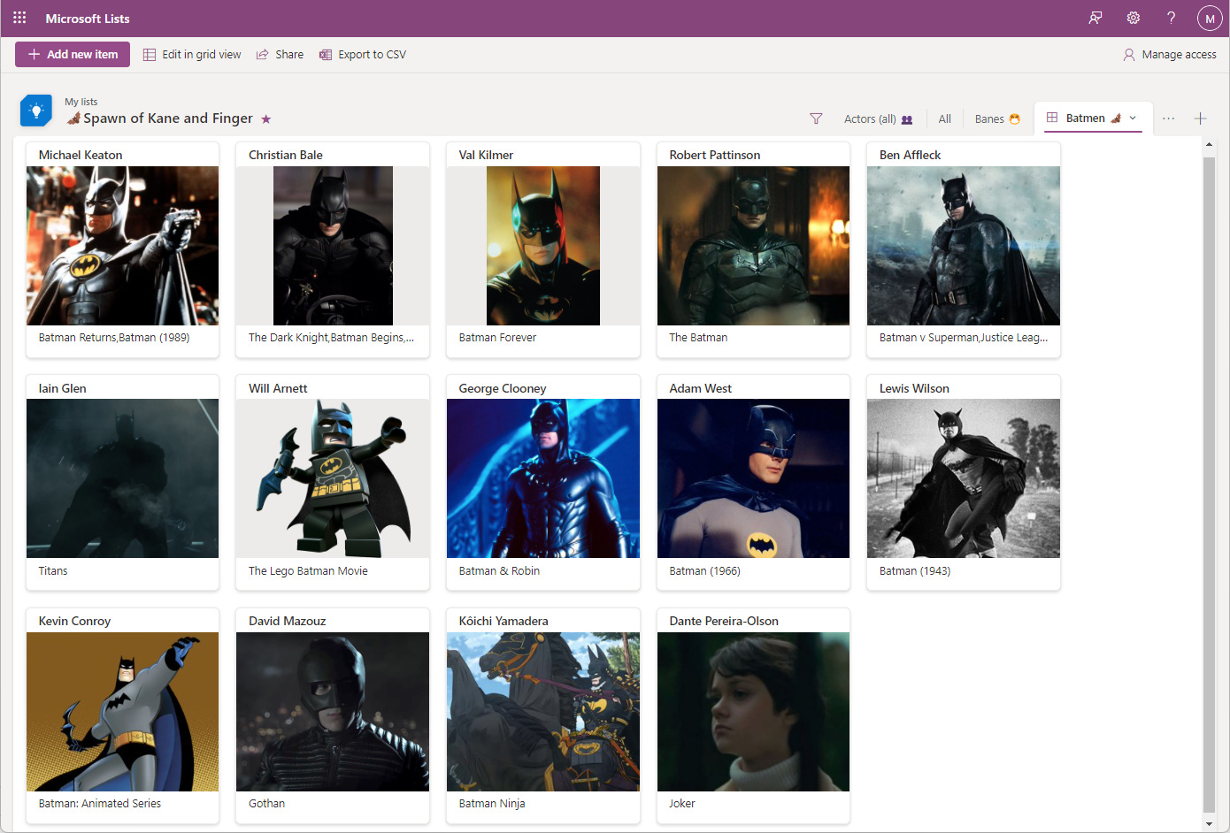The width and height of the screenshot is (1230, 833).
Task: Click 'Batman: Animated Series' text
Action: click(100, 804)
